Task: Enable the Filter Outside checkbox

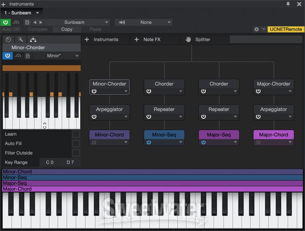Action: 76,153
